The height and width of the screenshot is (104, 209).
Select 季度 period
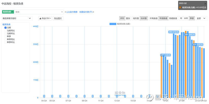pos(192,18)
